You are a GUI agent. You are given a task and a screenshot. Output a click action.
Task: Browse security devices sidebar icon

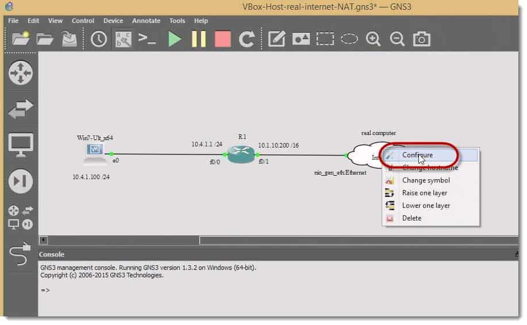pyautogui.click(x=21, y=181)
